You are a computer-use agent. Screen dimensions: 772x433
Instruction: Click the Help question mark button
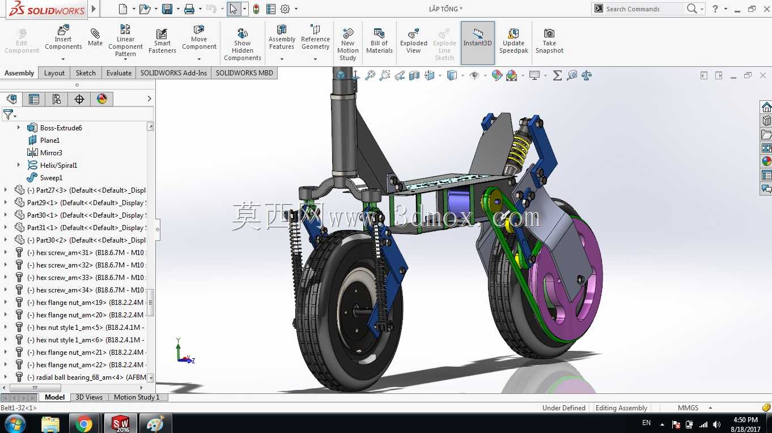(715, 9)
